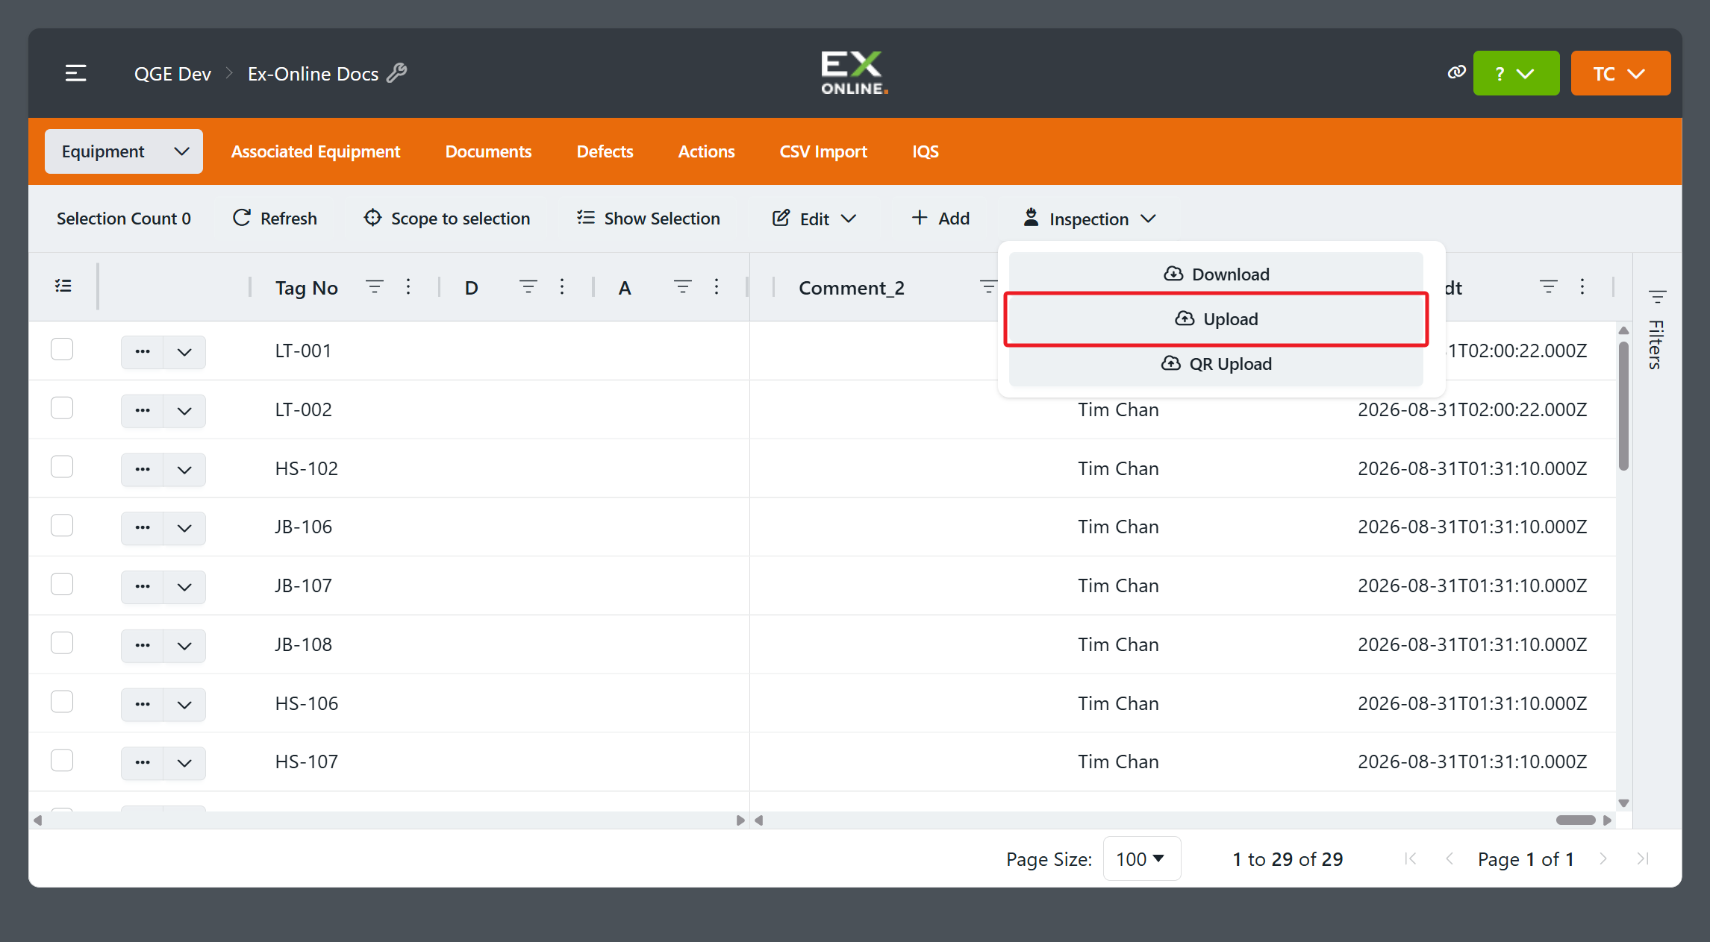Click the wrench icon beside Ex-Online Docs

tap(397, 72)
